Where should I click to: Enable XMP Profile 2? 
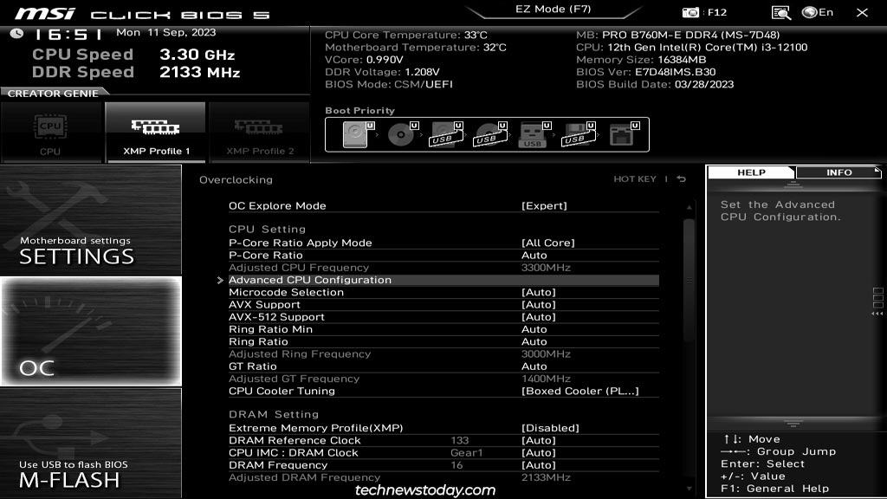pos(260,133)
